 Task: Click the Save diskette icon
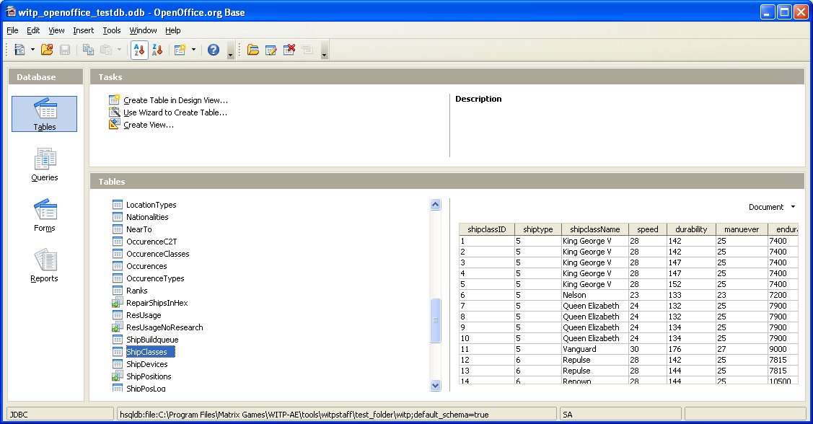(65, 50)
